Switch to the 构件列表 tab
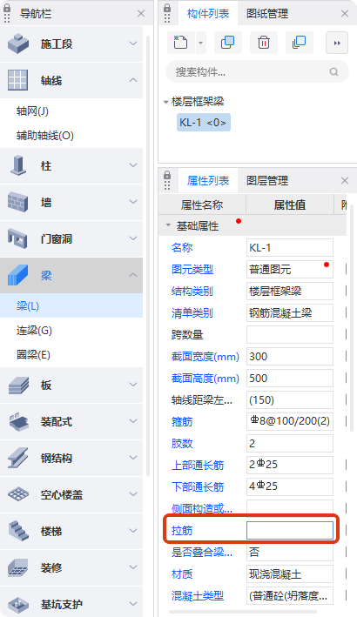Screen dimensions: 357x617 click(x=208, y=14)
